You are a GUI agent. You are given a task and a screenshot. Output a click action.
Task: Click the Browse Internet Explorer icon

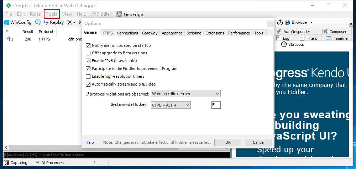coord(288,22)
